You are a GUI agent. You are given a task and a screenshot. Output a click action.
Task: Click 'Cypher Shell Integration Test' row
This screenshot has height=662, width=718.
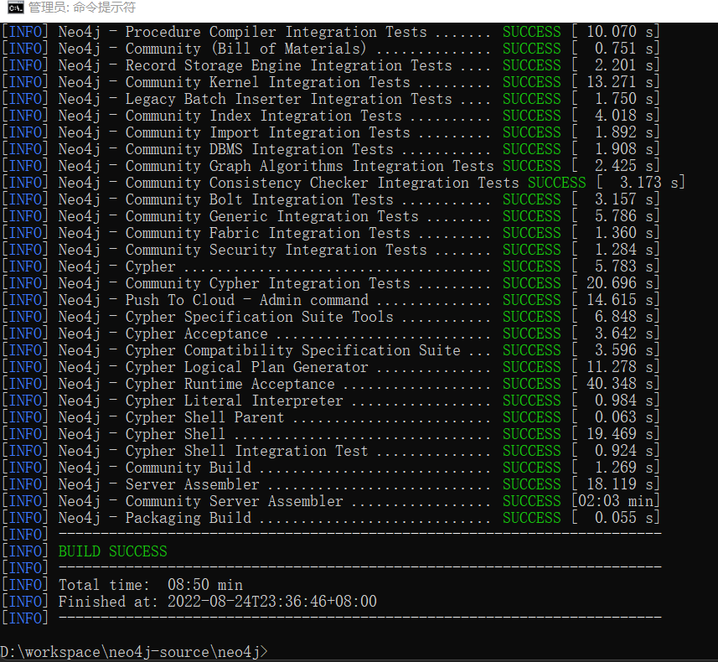[331, 451]
